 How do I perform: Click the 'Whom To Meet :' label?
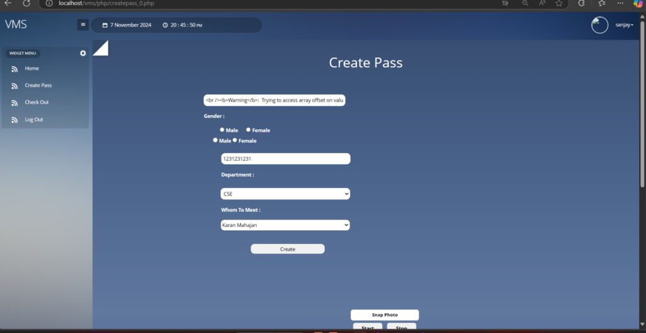[x=241, y=210]
